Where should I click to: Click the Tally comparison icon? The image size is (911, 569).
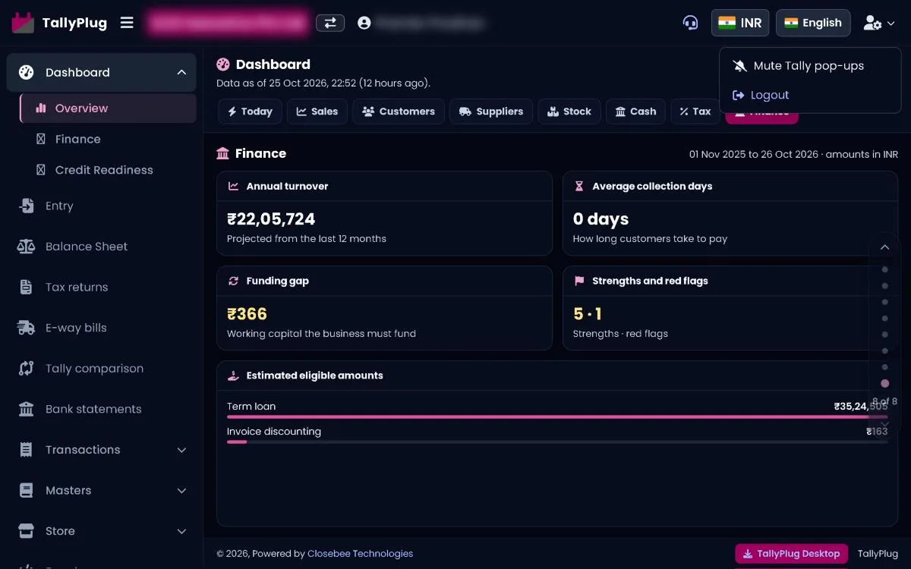27,368
